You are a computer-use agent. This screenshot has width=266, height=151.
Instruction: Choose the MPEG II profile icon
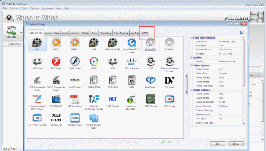tap(75, 43)
